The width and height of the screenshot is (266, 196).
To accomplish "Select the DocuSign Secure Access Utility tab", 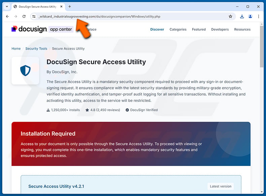I will coord(37,7).
